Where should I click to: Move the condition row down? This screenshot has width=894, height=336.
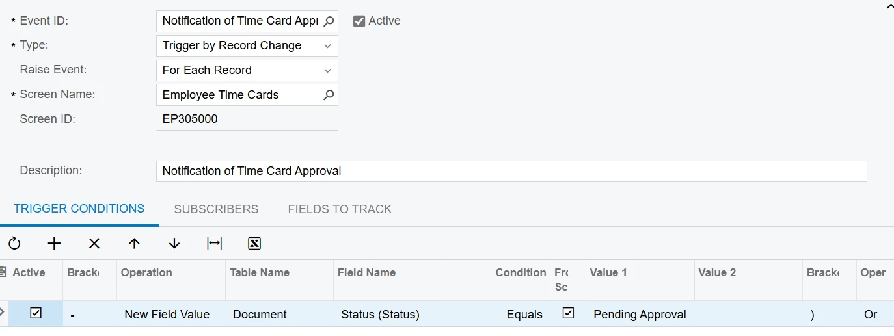(174, 244)
